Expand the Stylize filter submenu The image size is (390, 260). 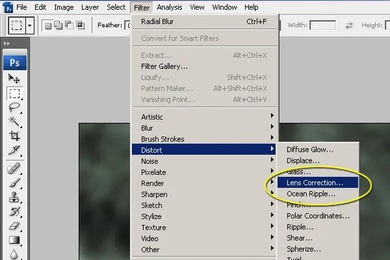pyautogui.click(x=204, y=216)
